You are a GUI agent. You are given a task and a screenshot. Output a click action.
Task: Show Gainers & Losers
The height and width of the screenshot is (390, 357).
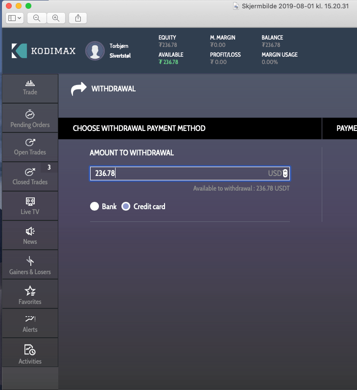tap(30, 265)
